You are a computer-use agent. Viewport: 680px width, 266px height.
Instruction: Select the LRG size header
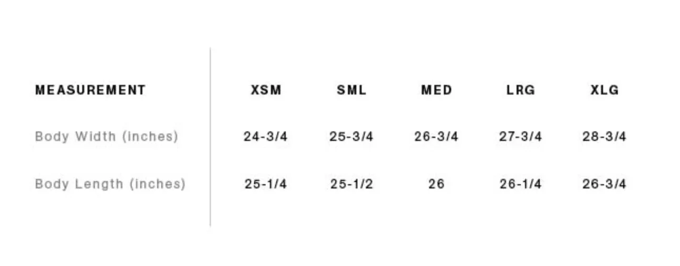pos(521,90)
